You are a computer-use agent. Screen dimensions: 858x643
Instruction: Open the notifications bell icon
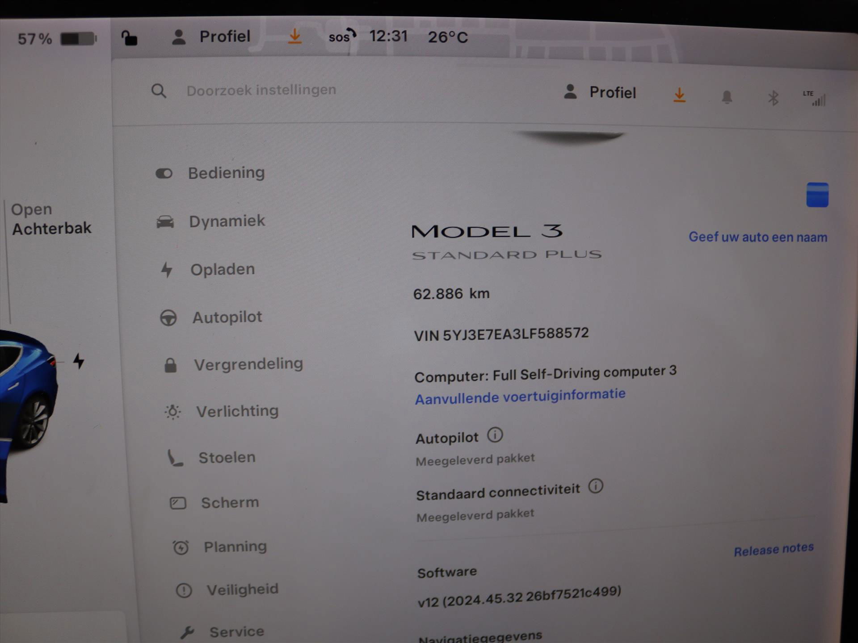click(x=727, y=97)
